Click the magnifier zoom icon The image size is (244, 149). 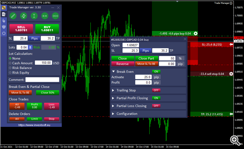click(x=235, y=140)
